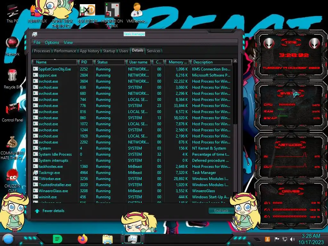Click the Task Manager taskbar button
This screenshot has width=328, height=246.
[x=133, y=239]
